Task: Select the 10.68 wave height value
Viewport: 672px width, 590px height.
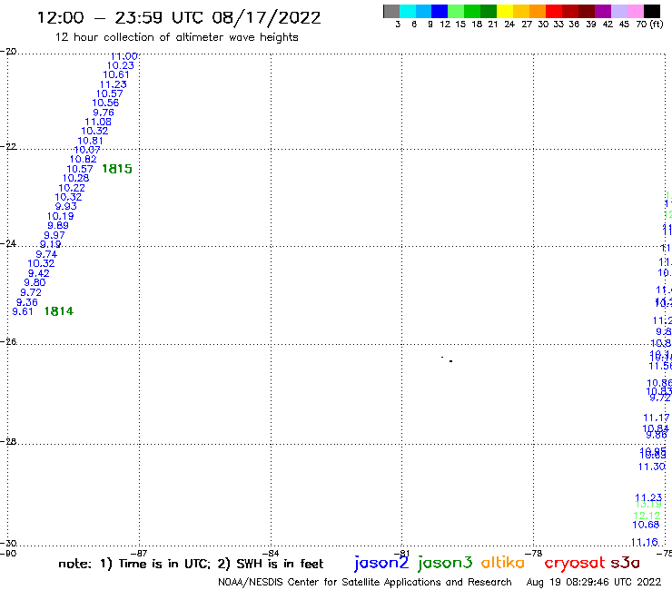Action: pos(646,525)
